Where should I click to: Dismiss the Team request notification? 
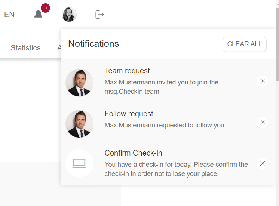[x=263, y=81]
